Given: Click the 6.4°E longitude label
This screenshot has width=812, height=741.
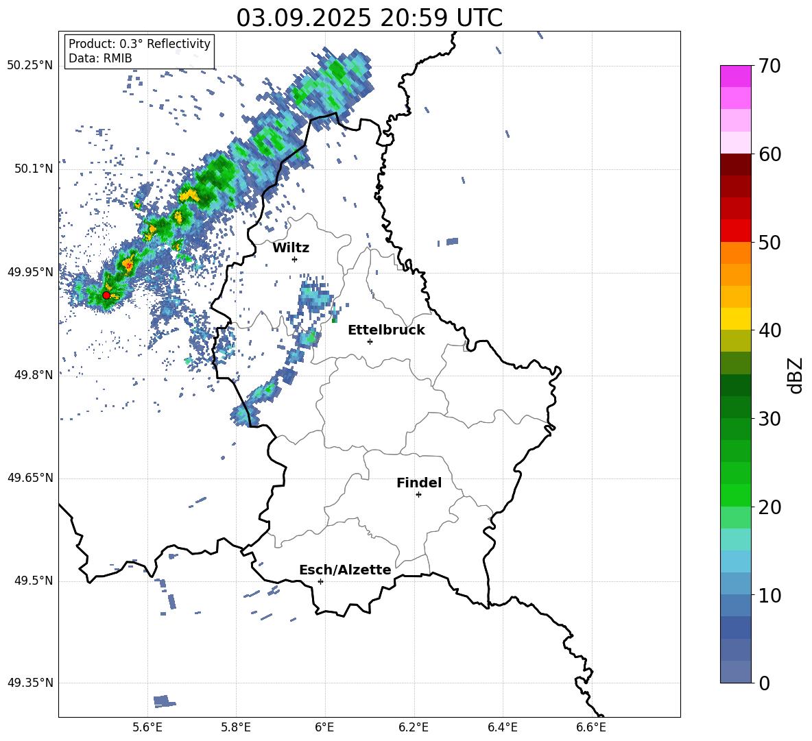Looking at the screenshot, I should pos(502,727).
